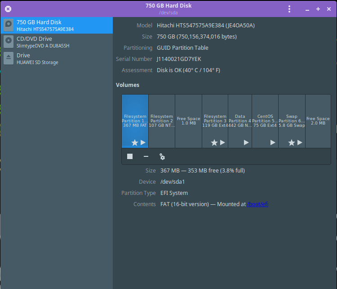Open the /boot/efi mount point link
Image resolution: width=337 pixels, height=289 pixels.
(257, 204)
